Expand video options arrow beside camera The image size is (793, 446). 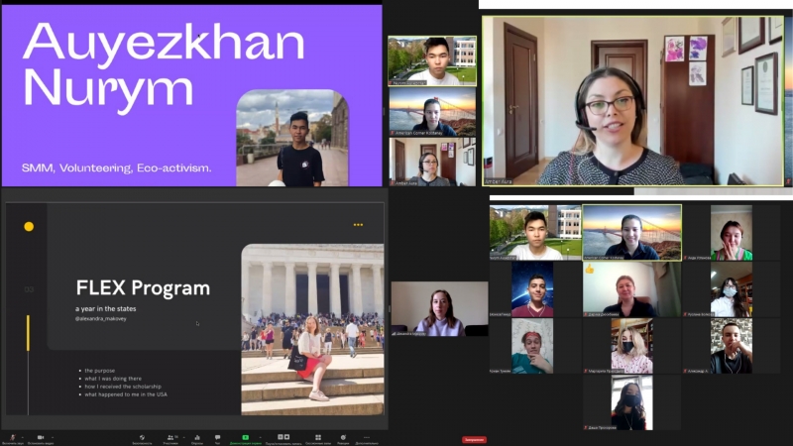click(x=53, y=435)
